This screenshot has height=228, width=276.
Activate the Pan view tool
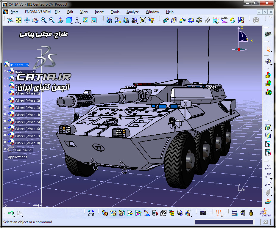coord(27,20)
